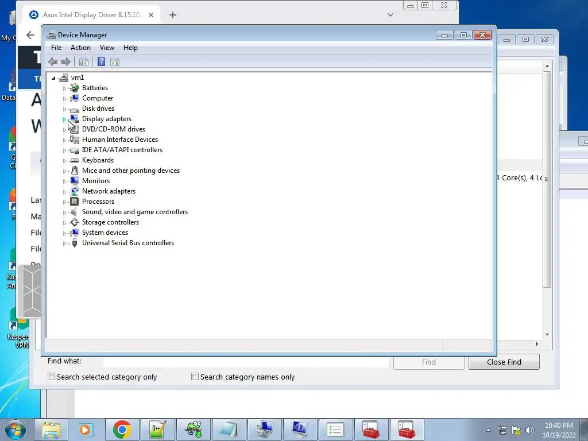Open the notepad taskbar icon
The width and height of the screenshot is (588, 441).
[x=229, y=430]
